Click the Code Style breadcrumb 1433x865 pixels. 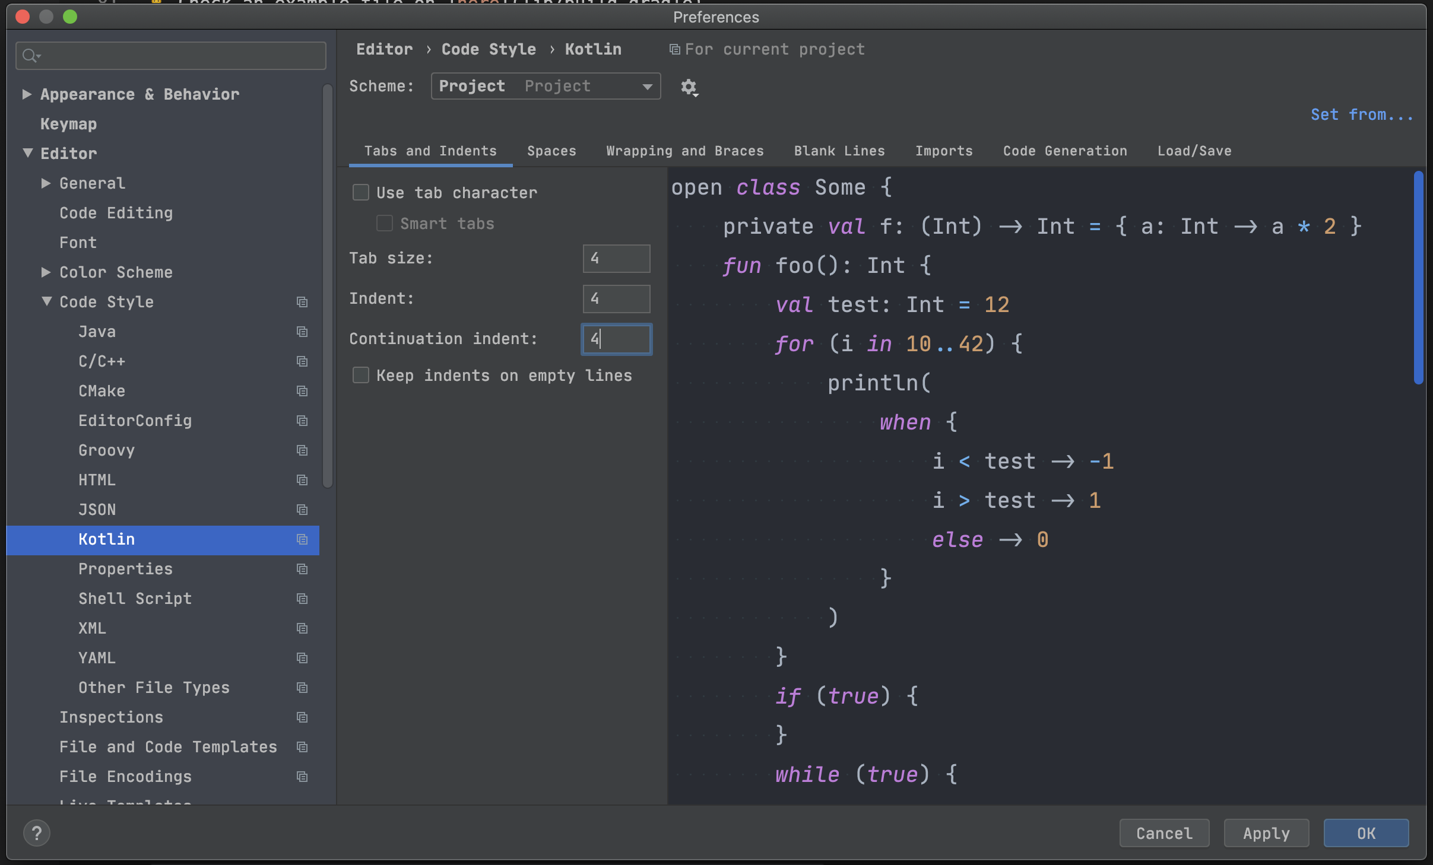coord(489,49)
